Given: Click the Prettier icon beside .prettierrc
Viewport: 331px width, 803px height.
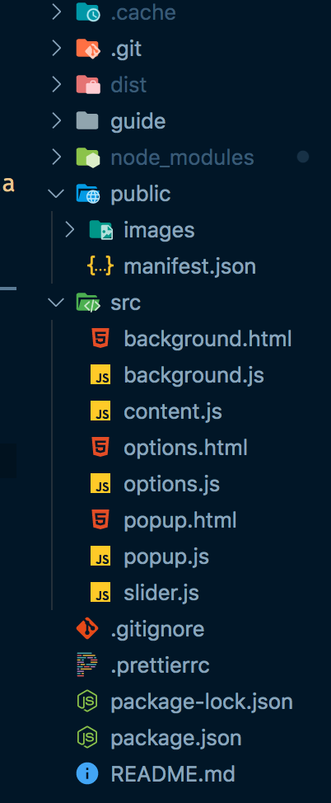Looking at the screenshot, I should click(x=87, y=666).
